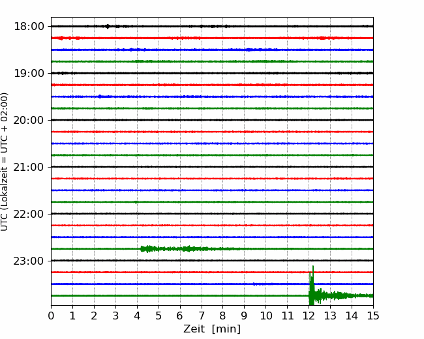The width and height of the screenshot is (424, 339).
Task: Click the 21:00 time label
Action: (29, 167)
